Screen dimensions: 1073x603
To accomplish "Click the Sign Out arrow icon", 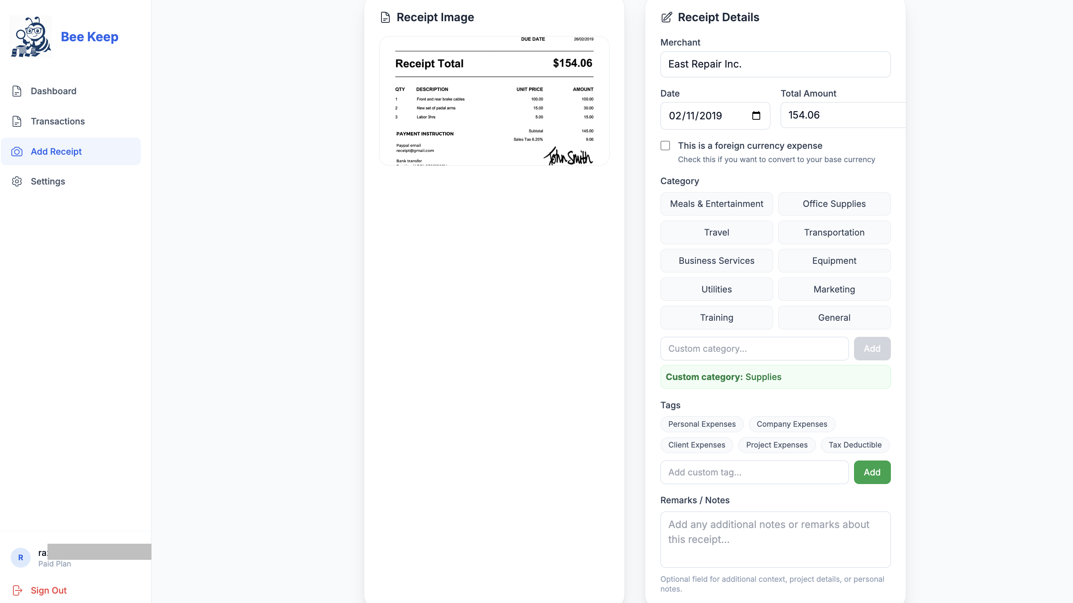I will coord(17,590).
